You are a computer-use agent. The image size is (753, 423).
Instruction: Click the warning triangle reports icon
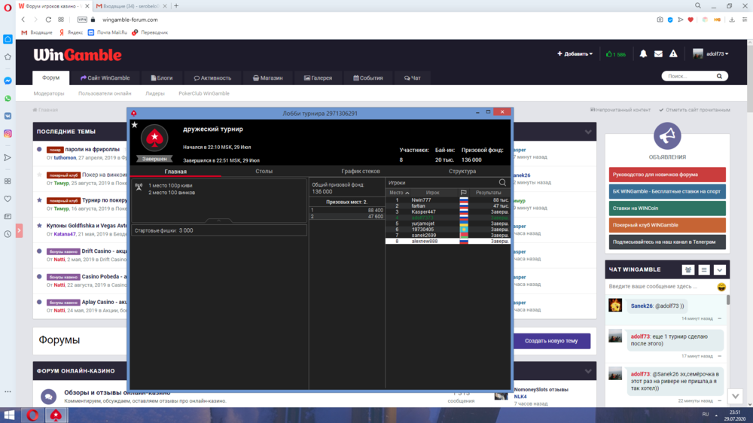pyautogui.click(x=673, y=54)
